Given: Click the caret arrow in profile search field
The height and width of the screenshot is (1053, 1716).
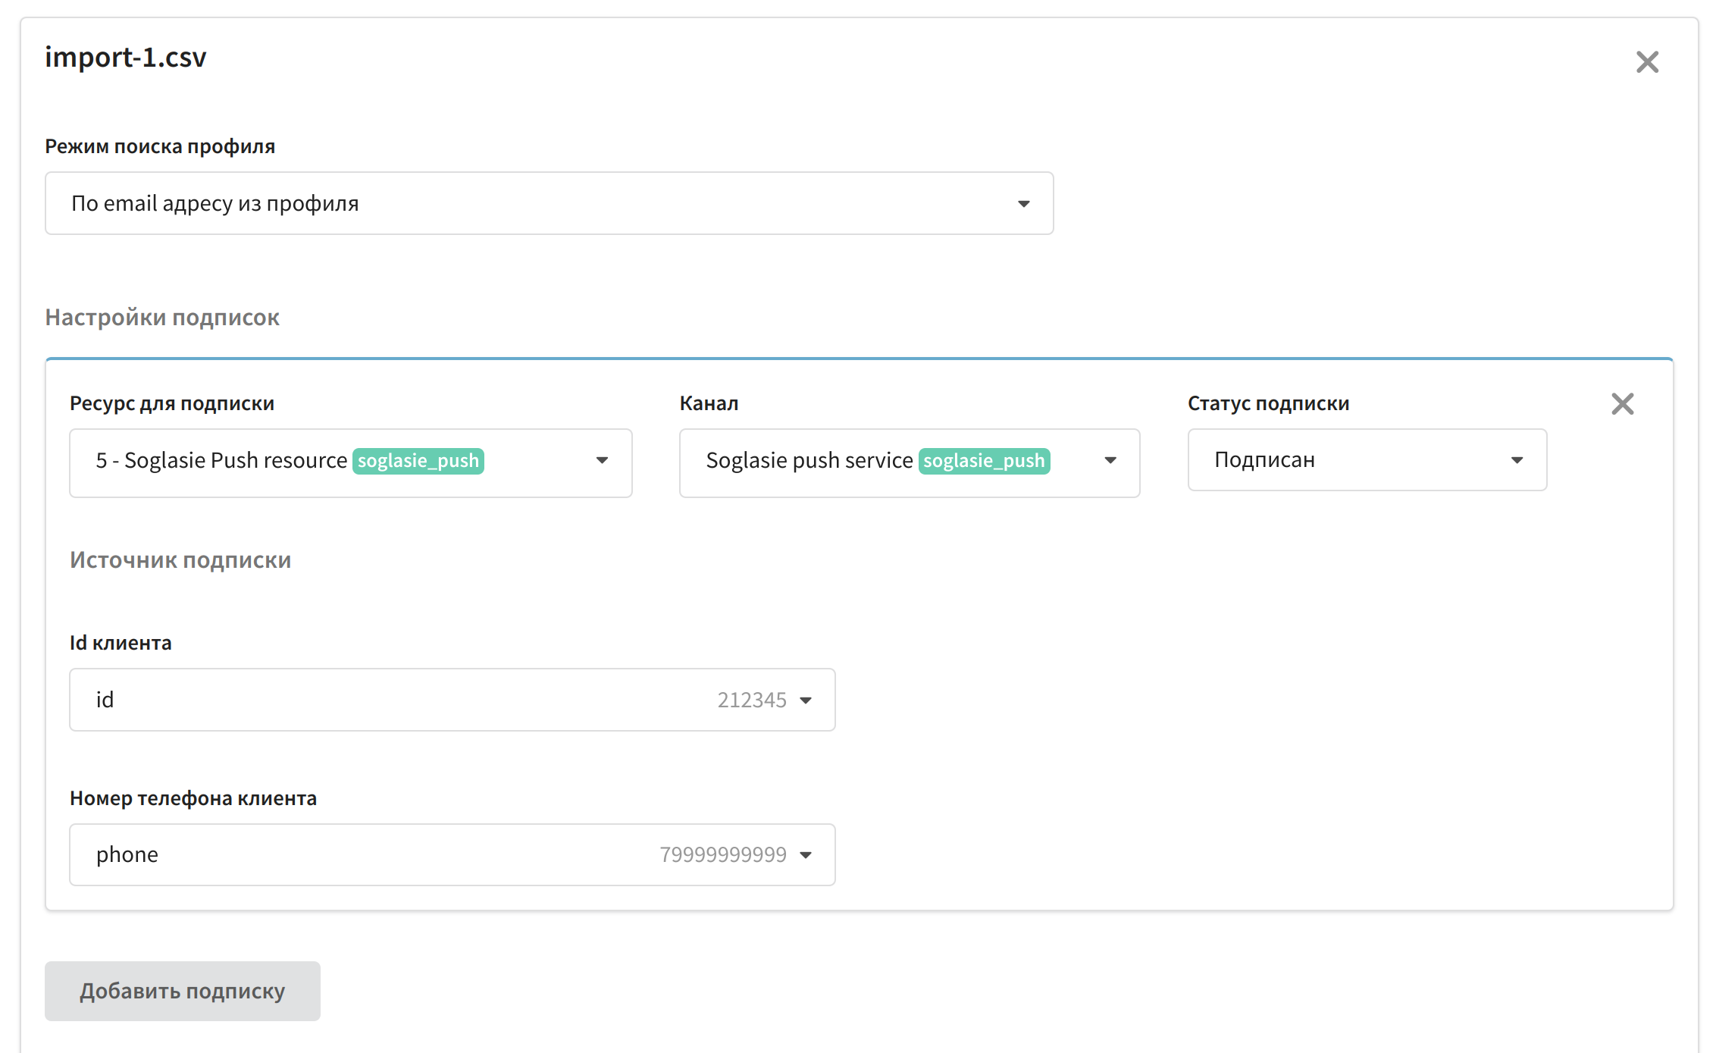Looking at the screenshot, I should [1023, 204].
